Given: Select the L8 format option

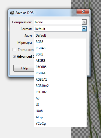Looking at the screenshot, I should (60, 105).
